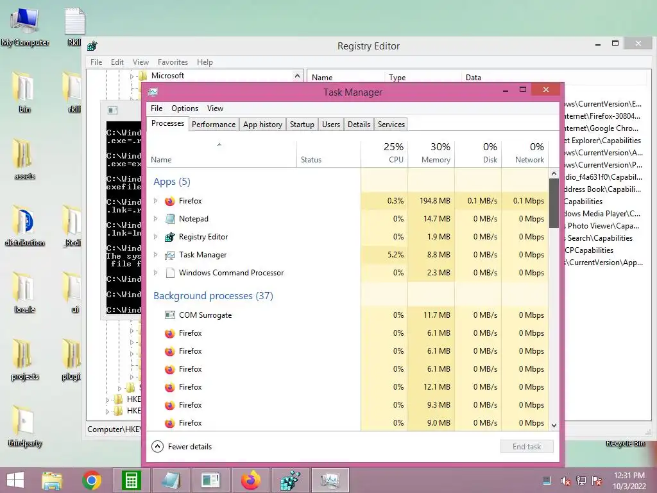The height and width of the screenshot is (493, 657).
Task: Expand the Microsoft key in Registry Editor
Action: [x=132, y=76]
